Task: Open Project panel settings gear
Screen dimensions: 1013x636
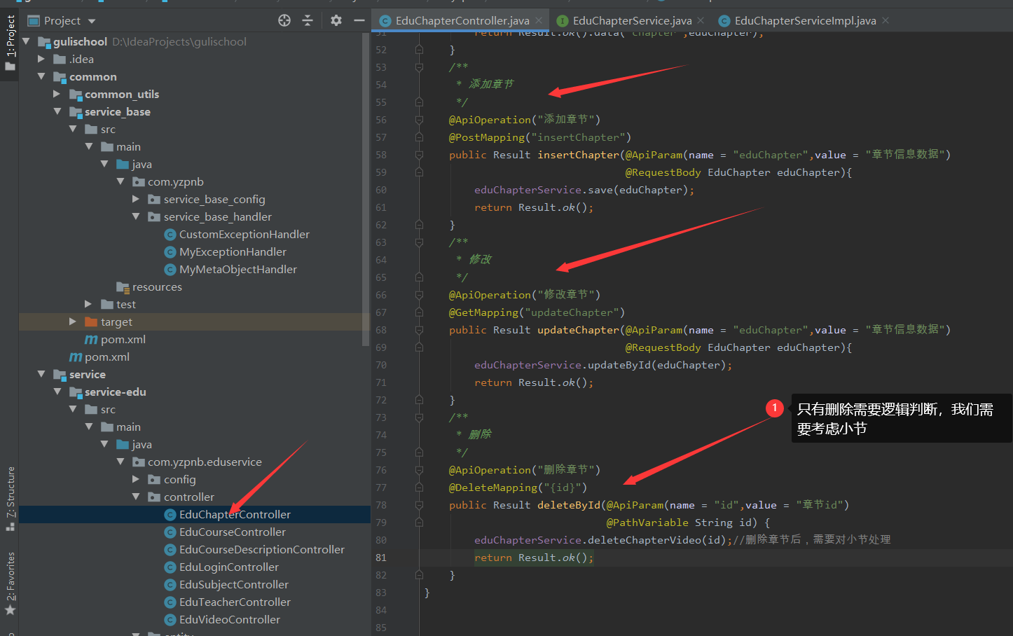Action: pos(336,20)
